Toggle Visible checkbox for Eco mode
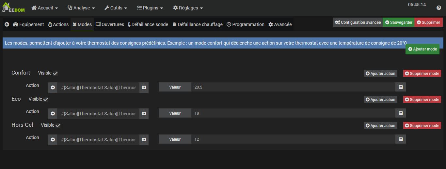This screenshot has height=169, width=446. point(46,99)
